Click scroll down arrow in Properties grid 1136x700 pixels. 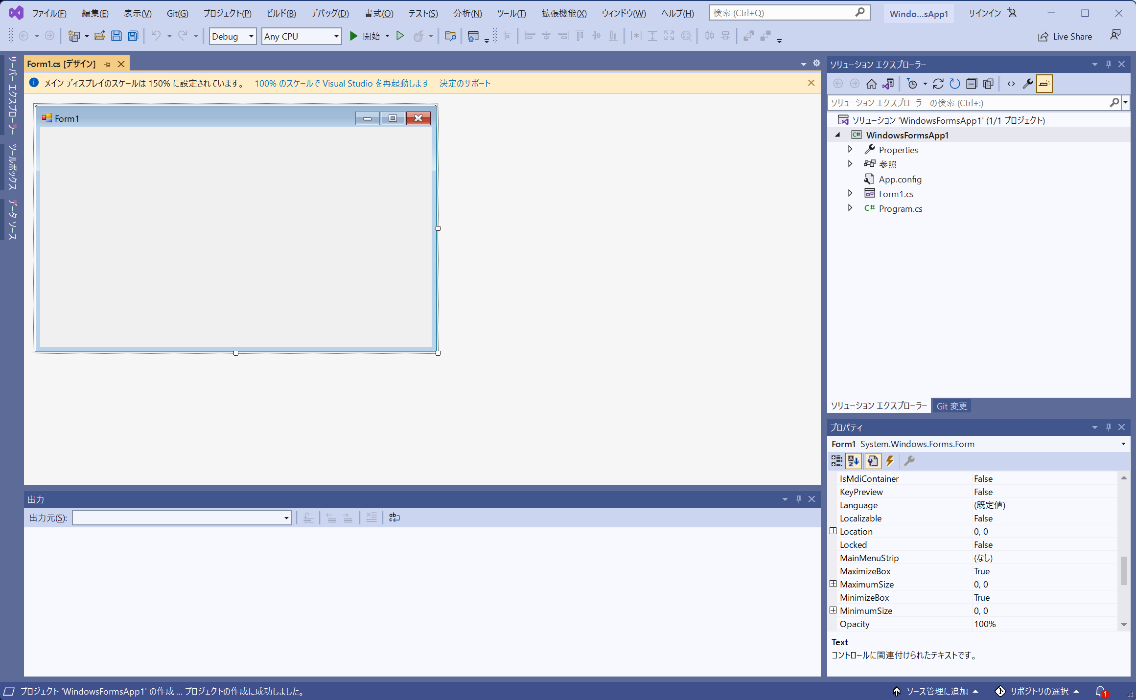[x=1124, y=625]
